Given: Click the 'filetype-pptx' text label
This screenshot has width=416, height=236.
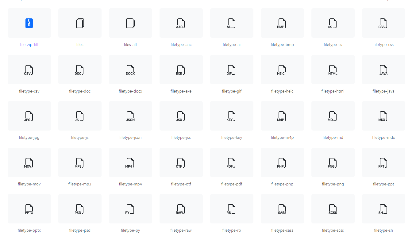Looking at the screenshot, I should point(29,230).
